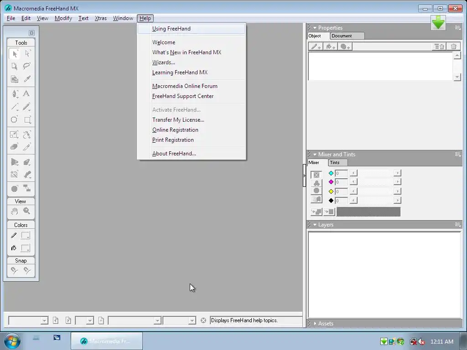467x350 pixels.
Task: Select the Scale tool
Action: tap(14, 134)
